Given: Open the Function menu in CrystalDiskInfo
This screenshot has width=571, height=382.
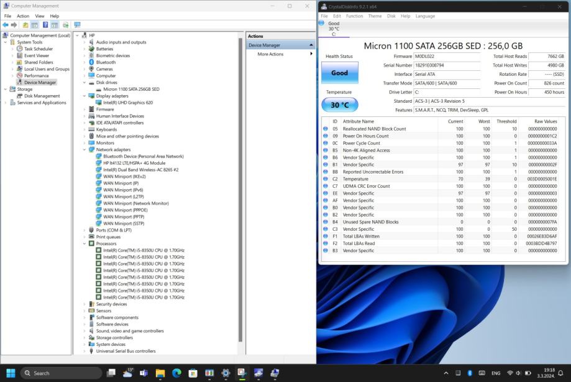Looking at the screenshot, I should click(354, 16).
